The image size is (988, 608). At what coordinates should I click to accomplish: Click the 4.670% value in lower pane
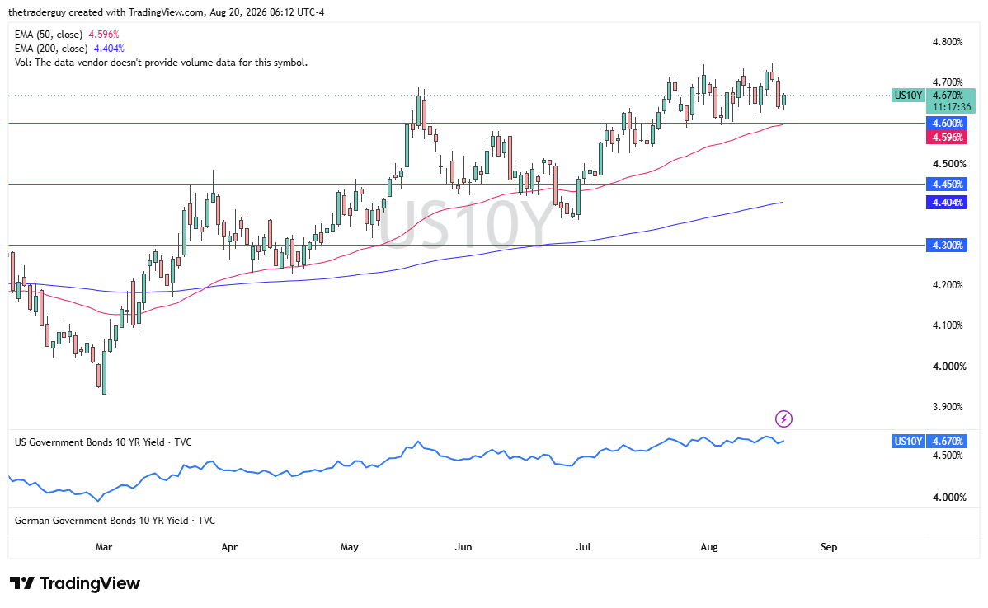click(x=946, y=442)
